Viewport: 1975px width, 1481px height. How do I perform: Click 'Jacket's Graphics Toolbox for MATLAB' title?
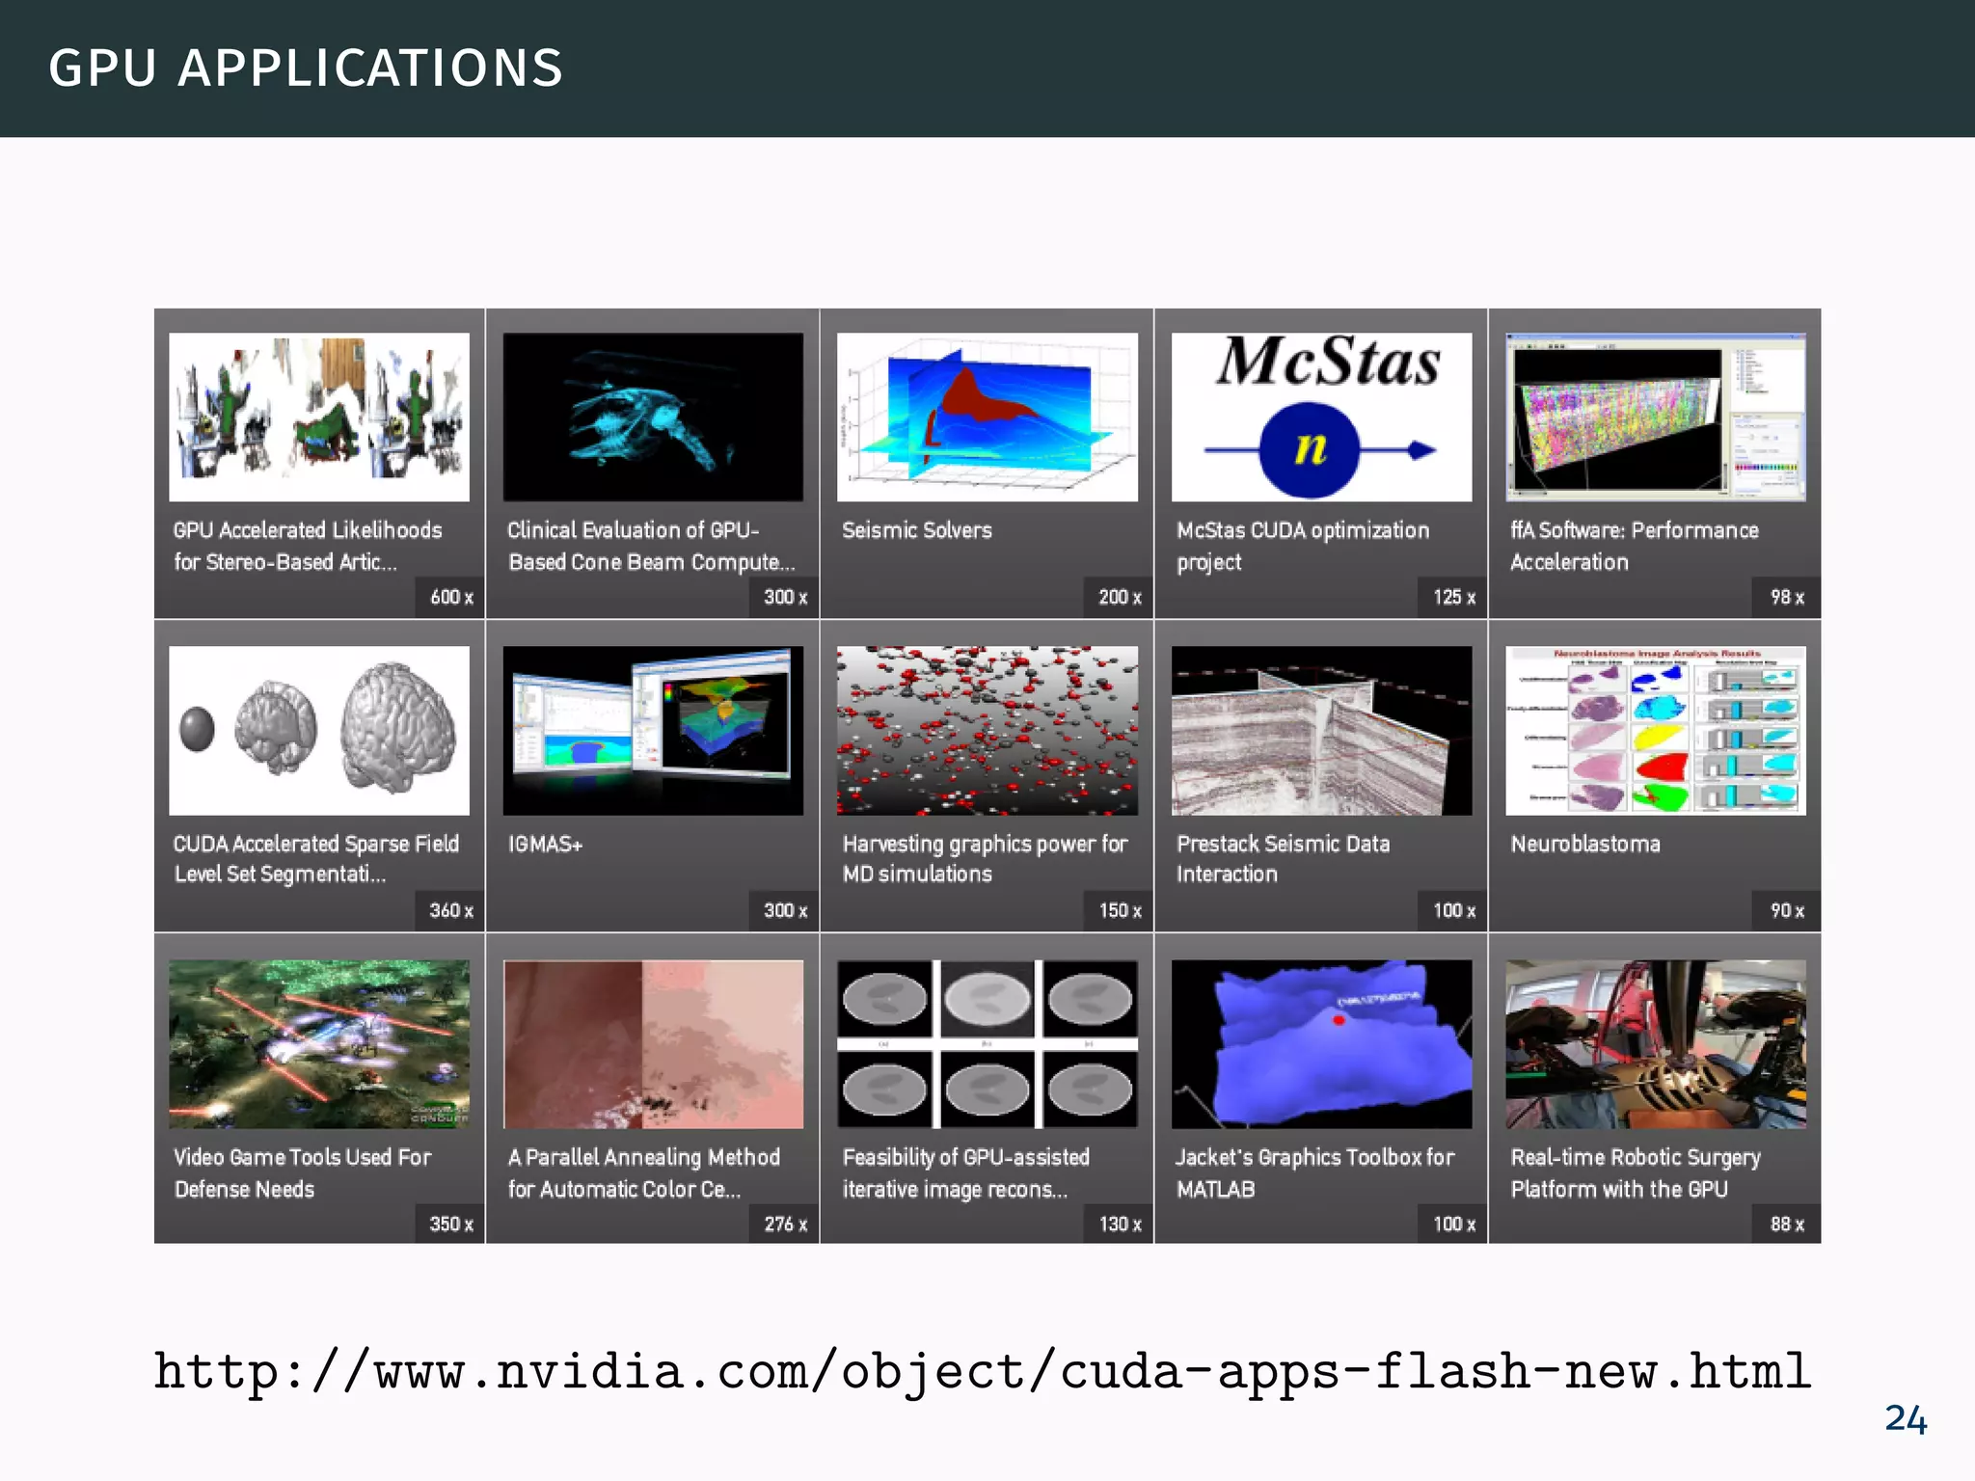point(1314,1172)
